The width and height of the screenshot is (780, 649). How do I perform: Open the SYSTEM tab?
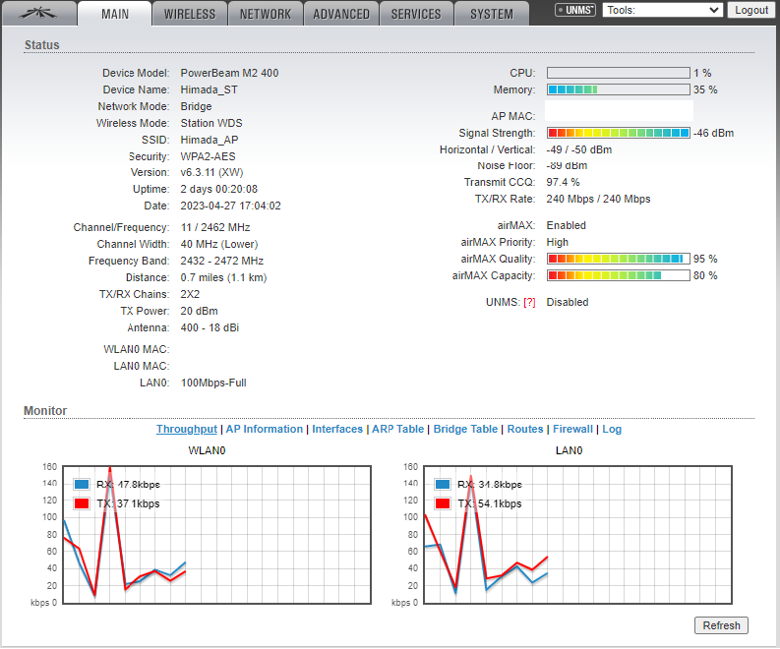(492, 14)
